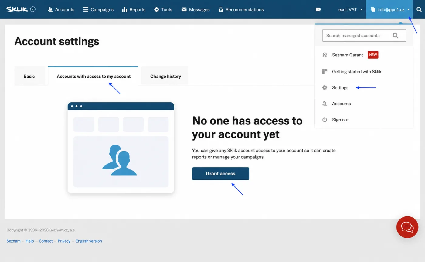
Task: Follow the Seznam footer link
Action: click(x=13, y=241)
